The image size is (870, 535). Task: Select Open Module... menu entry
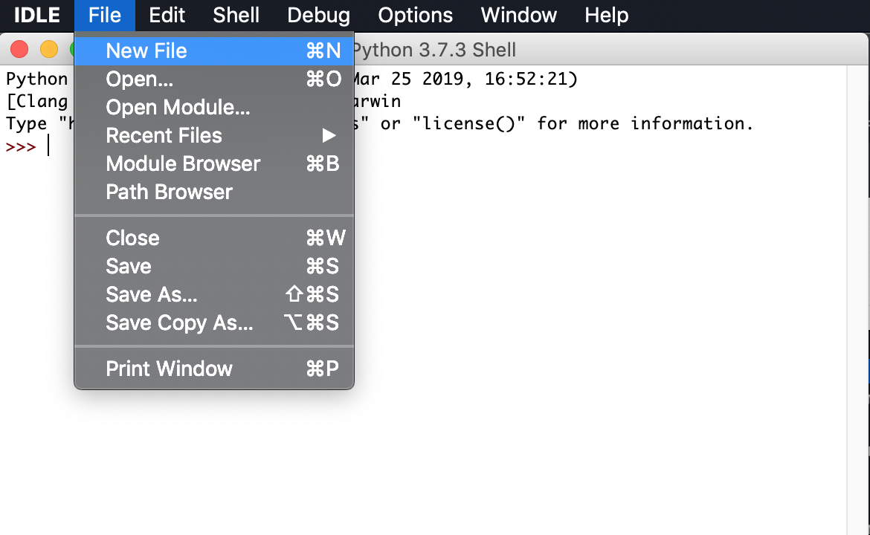214,108
